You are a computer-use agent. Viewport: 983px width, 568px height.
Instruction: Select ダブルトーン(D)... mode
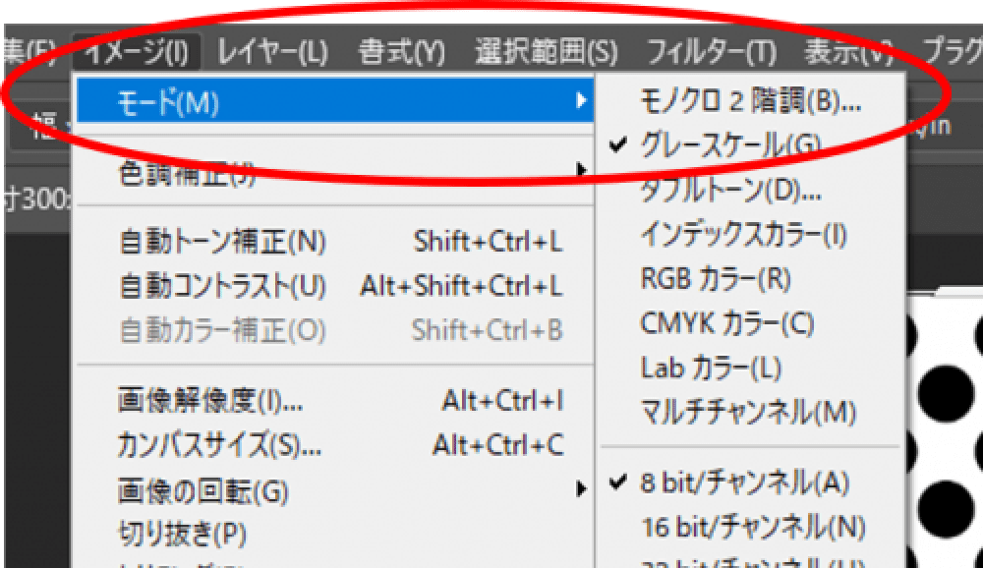pos(750,190)
